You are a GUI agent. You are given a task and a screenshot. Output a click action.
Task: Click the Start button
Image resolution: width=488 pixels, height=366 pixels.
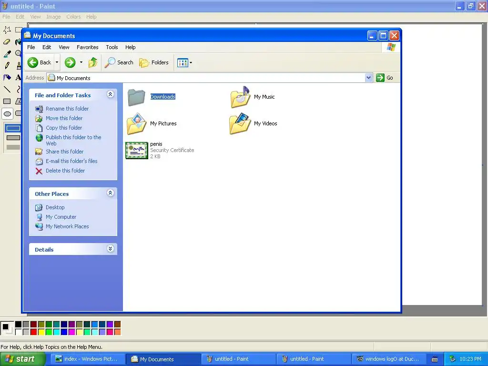click(22, 359)
